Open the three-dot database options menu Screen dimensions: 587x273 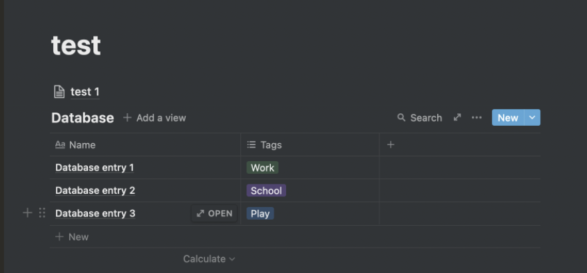coord(477,118)
